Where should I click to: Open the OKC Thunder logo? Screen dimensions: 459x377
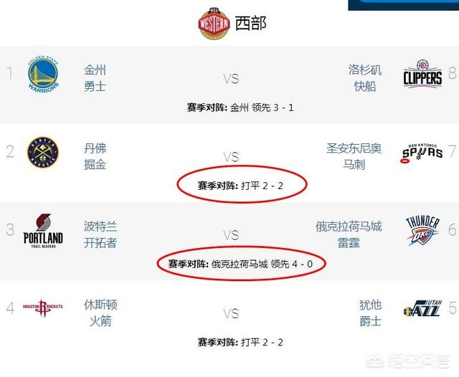[x=422, y=231]
